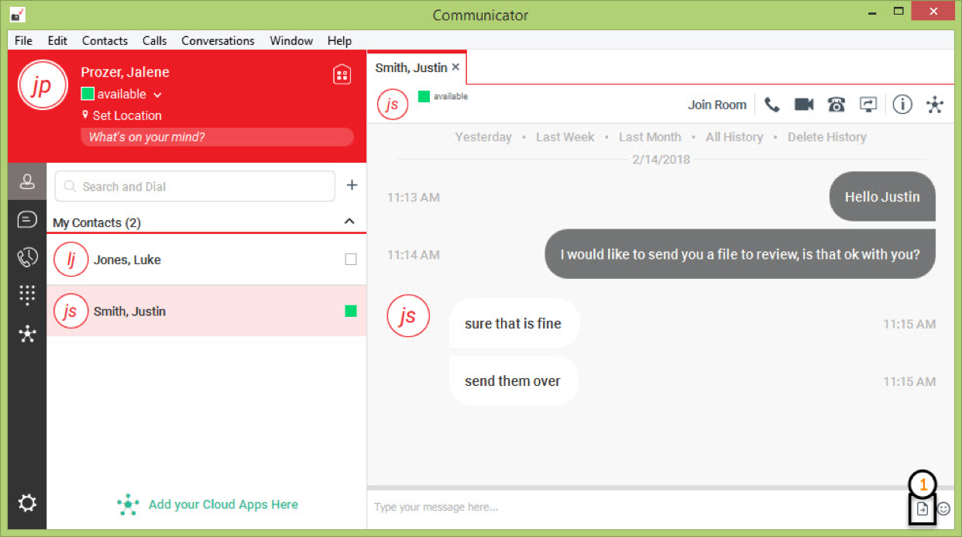This screenshot has width=962, height=537.
Task: Click the What's on your mind field
Action: tap(217, 137)
